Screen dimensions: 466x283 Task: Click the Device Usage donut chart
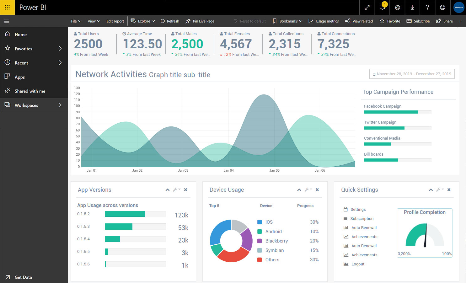pyautogui.click(x=231, y=241)
